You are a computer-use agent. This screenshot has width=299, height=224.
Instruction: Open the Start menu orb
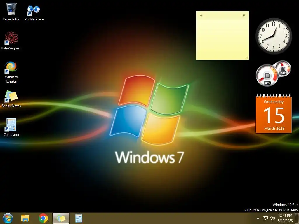(x=8, y=218)
